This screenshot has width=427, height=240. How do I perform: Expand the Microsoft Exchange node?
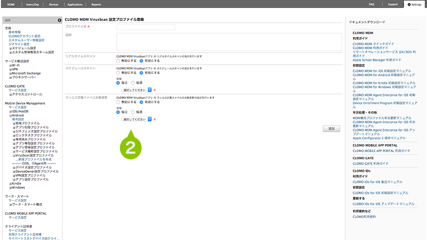click(x=11, y=73)
